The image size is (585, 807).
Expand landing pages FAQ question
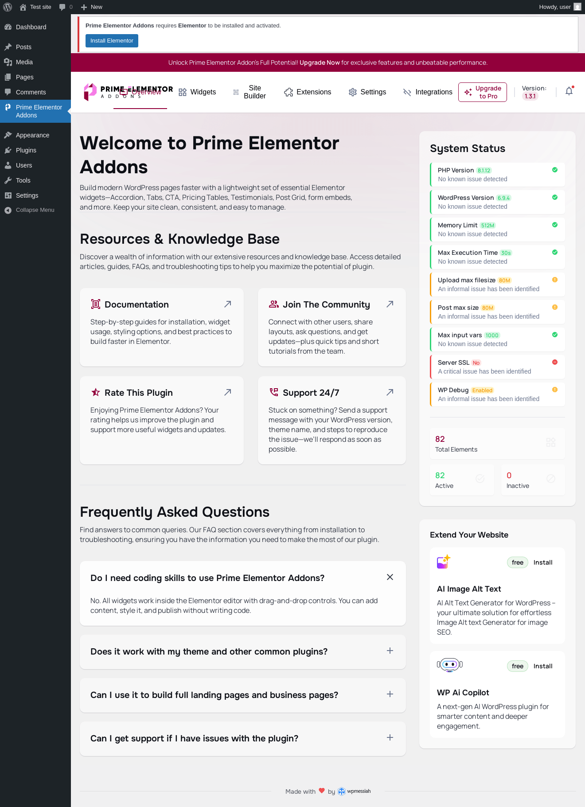coord(390,694)
